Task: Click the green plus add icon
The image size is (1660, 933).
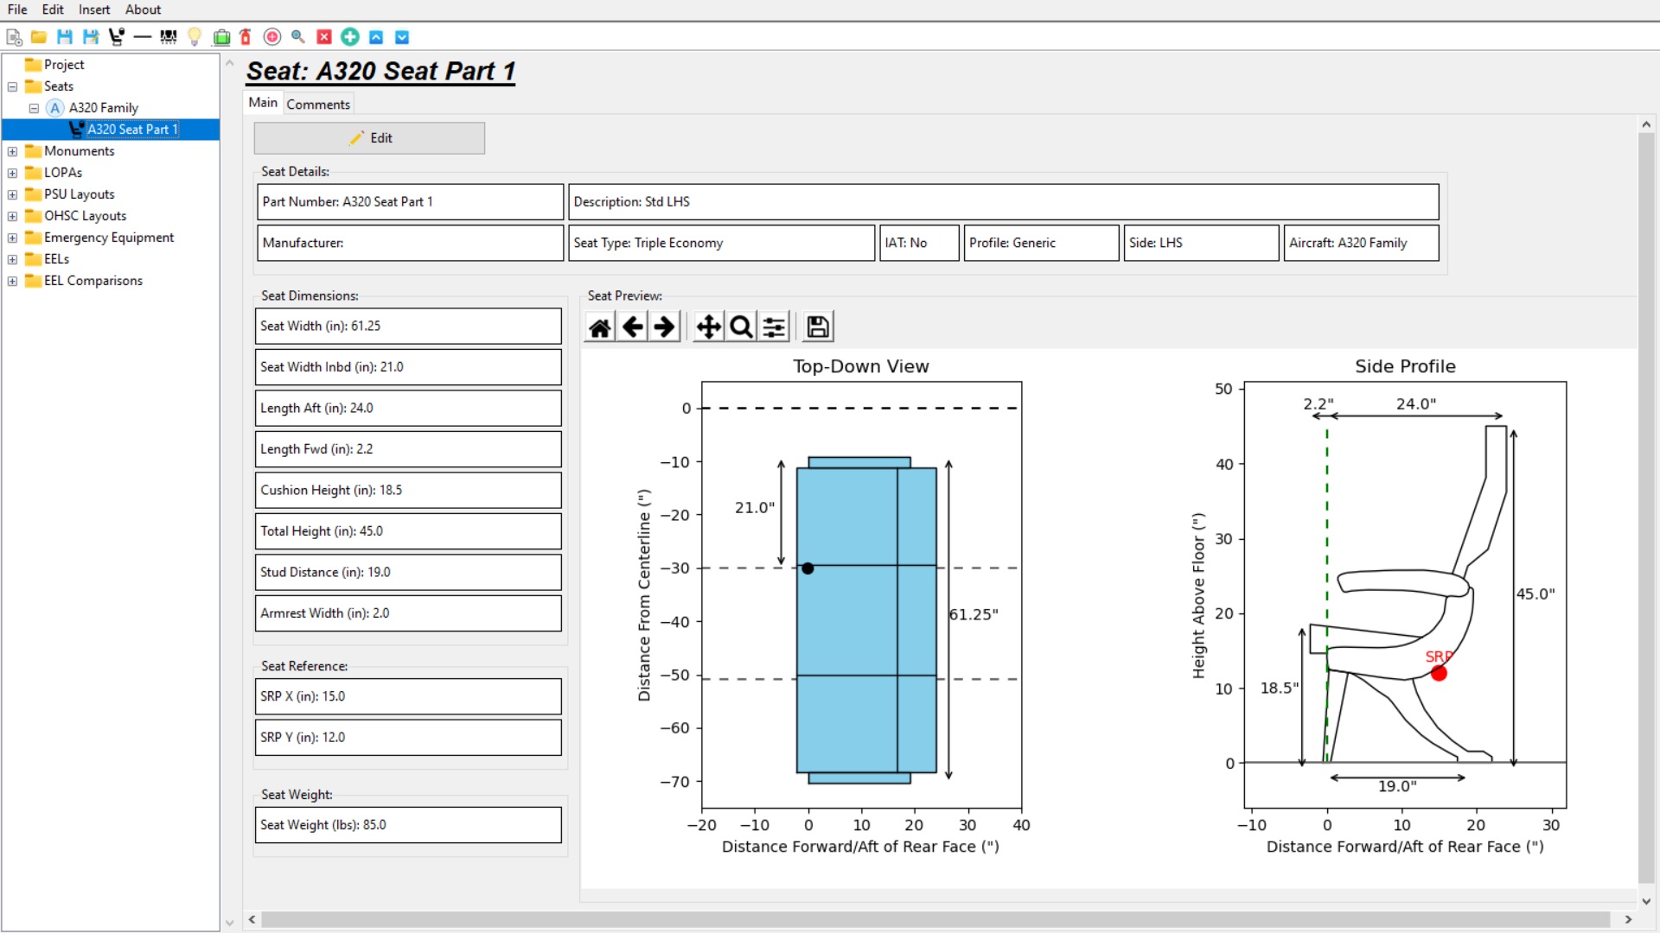Action: pos(350,36)
